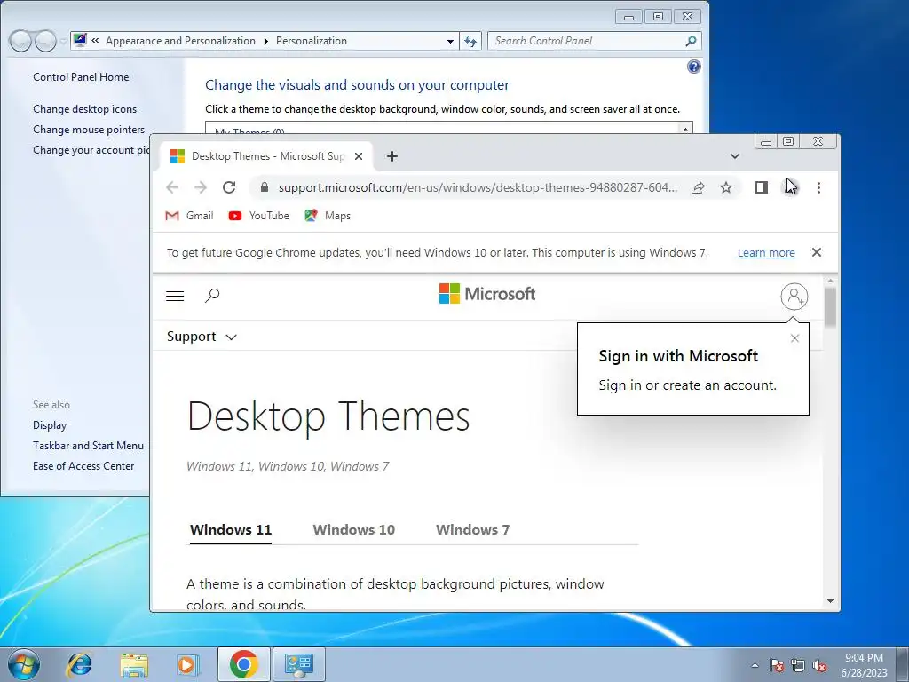The height and width of the screenshot is (682, 909).
Task: Open Microsoft site search magnifier
Action: (x=212, y=295)
